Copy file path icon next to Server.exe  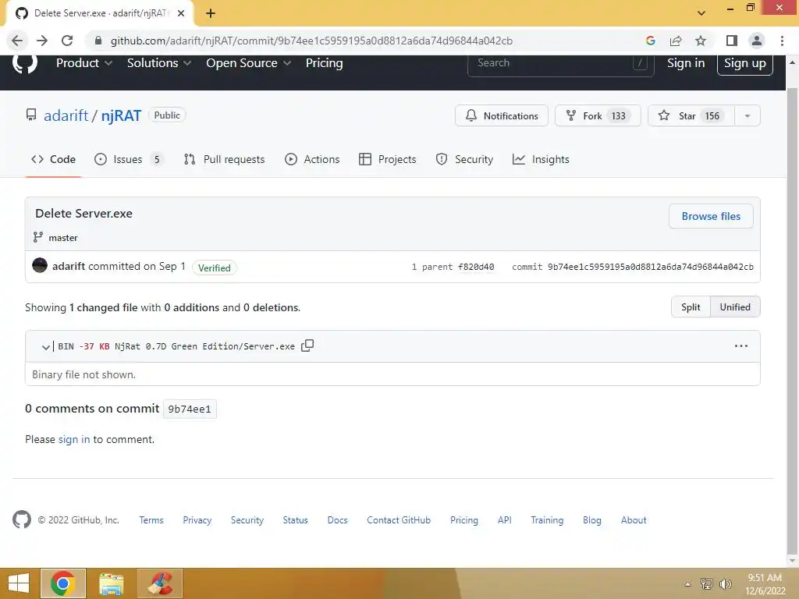(x=307, y=346)
